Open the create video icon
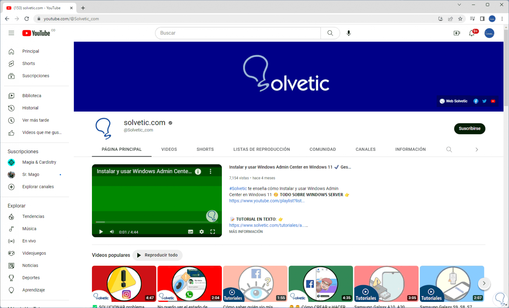509x308 pixels. click(x=457, y=33)
